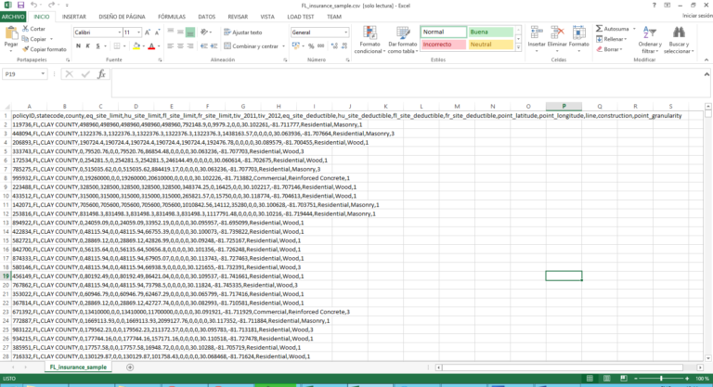Screen dimensions: 713x387
Task: Toggle italic (K) formatting
Action: [x=86, y=45]
